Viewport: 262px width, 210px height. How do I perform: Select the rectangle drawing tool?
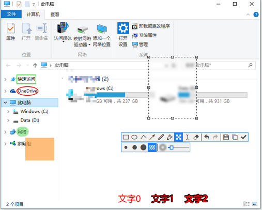(126, 137)
